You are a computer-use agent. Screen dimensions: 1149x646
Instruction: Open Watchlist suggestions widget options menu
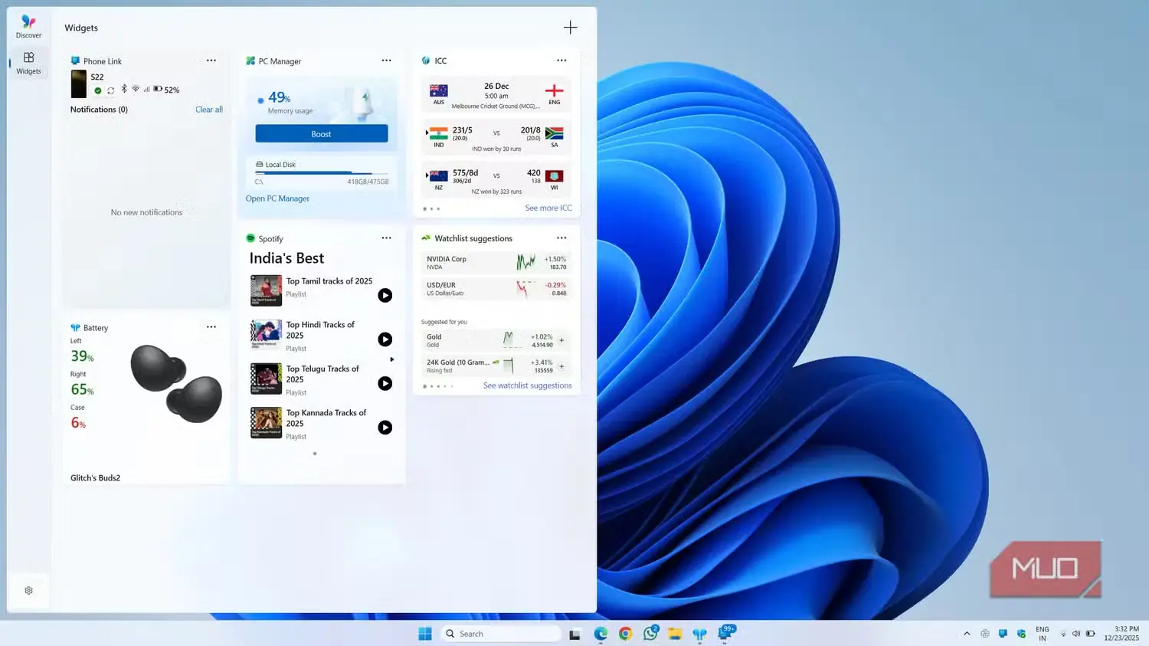pos(561,238)
